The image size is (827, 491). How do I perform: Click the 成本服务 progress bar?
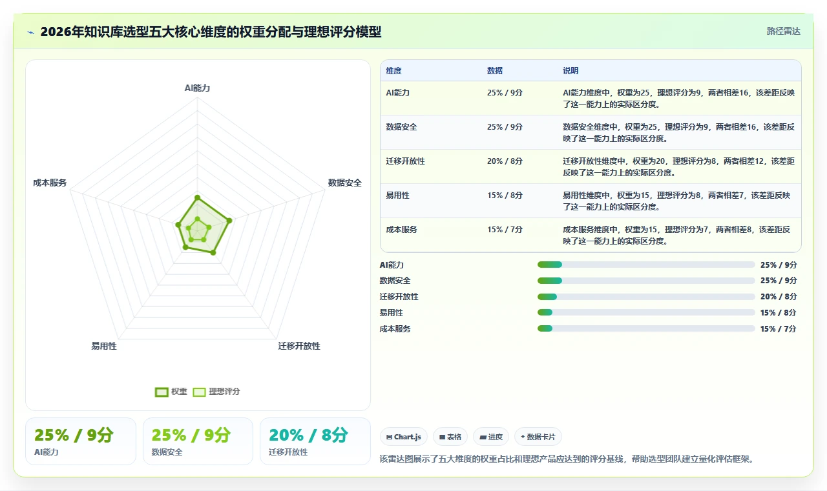pos(646,328)
